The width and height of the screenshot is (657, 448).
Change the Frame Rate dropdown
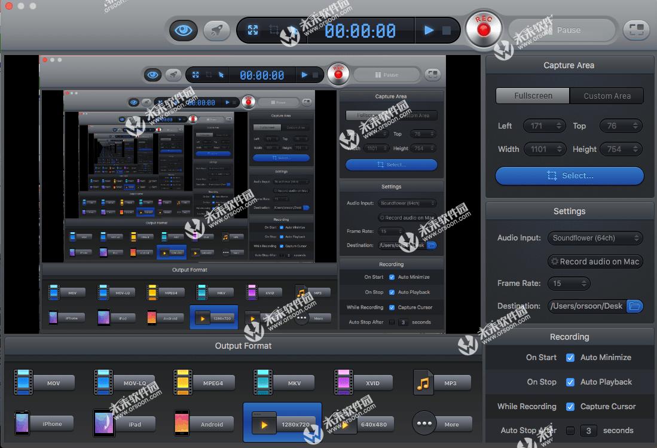point(569,283)
